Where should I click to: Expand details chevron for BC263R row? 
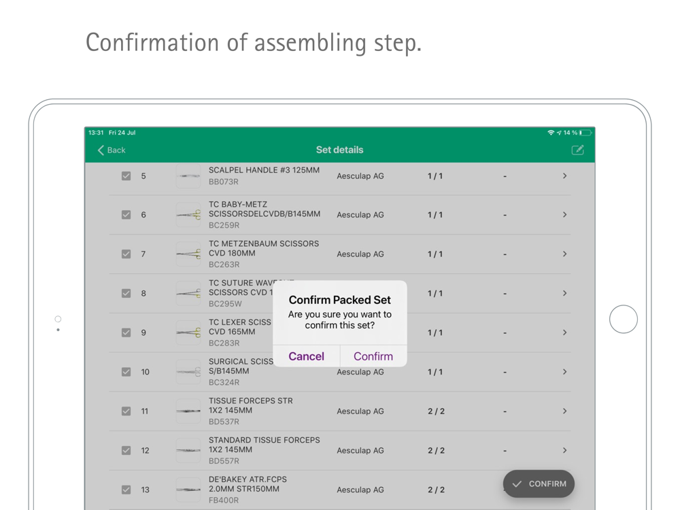pyautogui.click(x=564, y=254)
